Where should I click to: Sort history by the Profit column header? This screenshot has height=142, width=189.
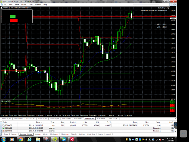coord(171,122)
